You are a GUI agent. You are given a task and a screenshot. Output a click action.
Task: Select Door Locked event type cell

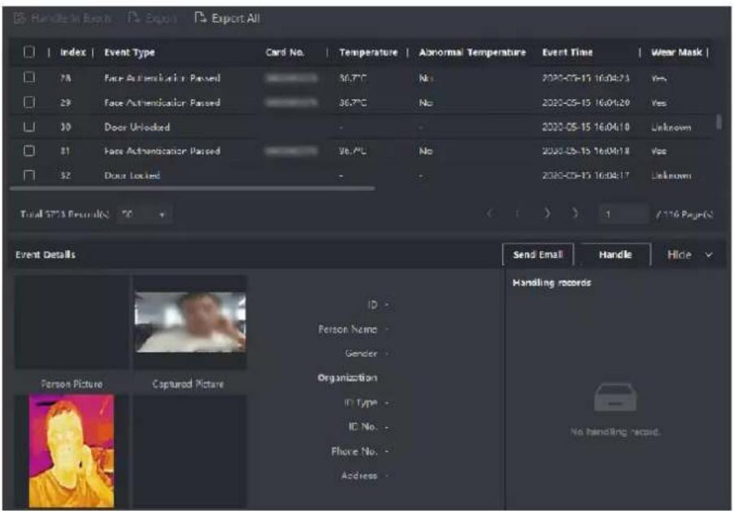pyautogui.click(x=132, y=175)
